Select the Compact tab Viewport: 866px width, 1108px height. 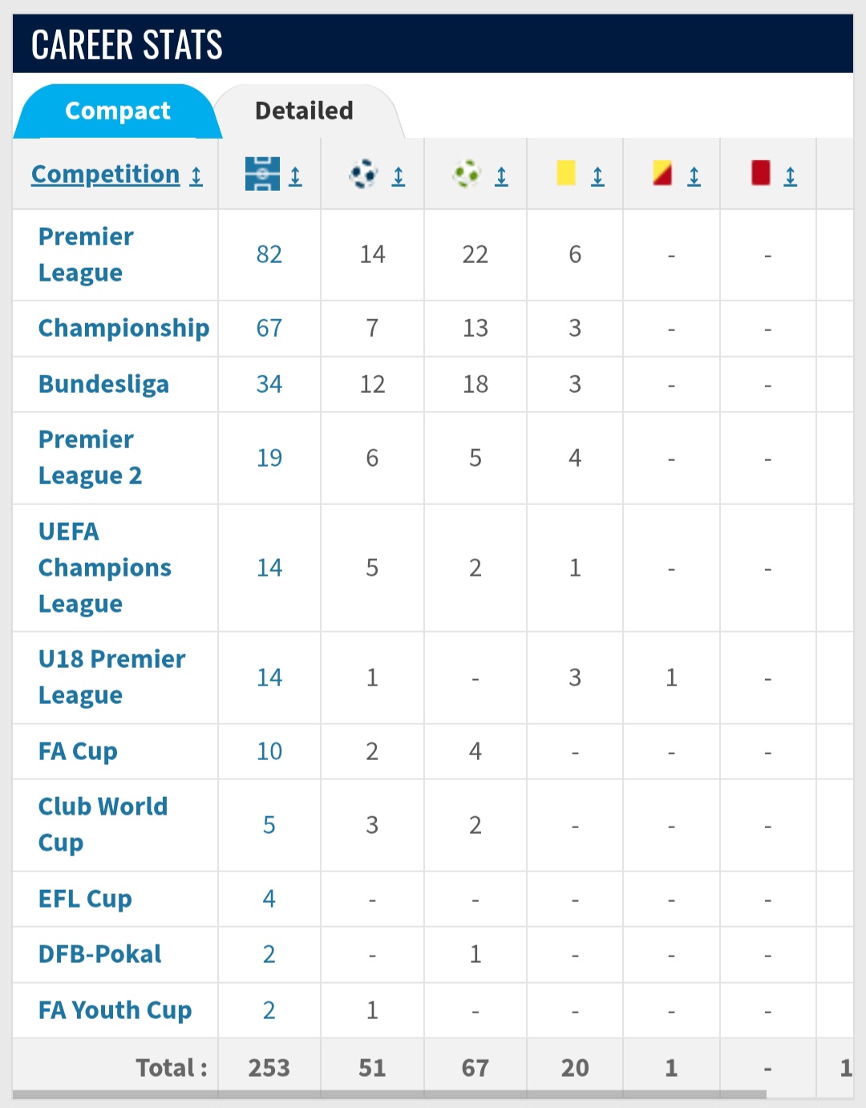[x=117, y=111]
